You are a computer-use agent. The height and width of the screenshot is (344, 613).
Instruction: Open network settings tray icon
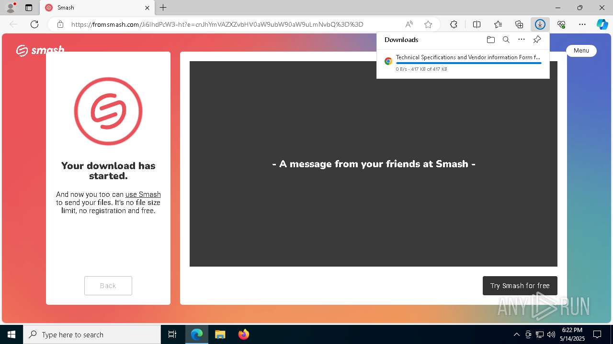coord(540,334)
